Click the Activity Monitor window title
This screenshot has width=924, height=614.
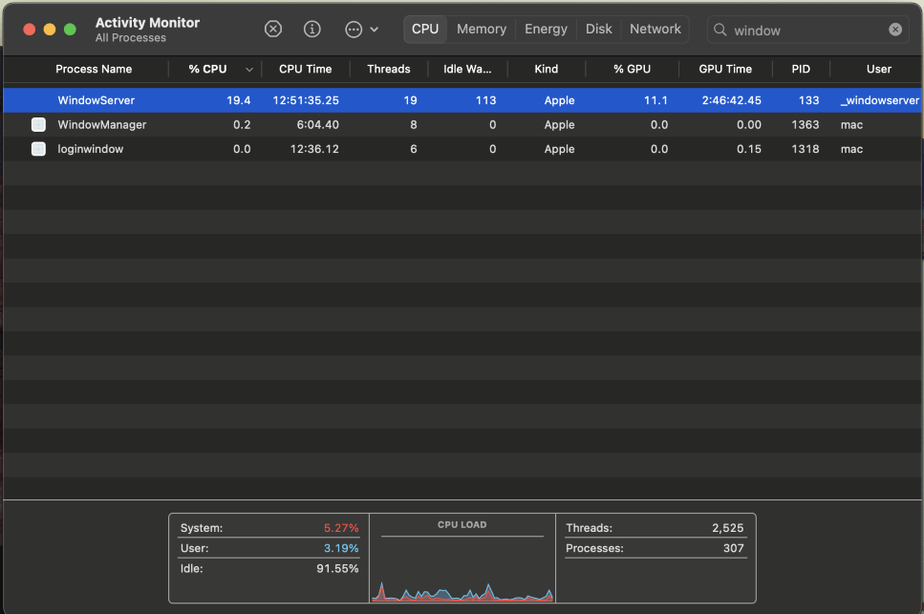point(147,22)
